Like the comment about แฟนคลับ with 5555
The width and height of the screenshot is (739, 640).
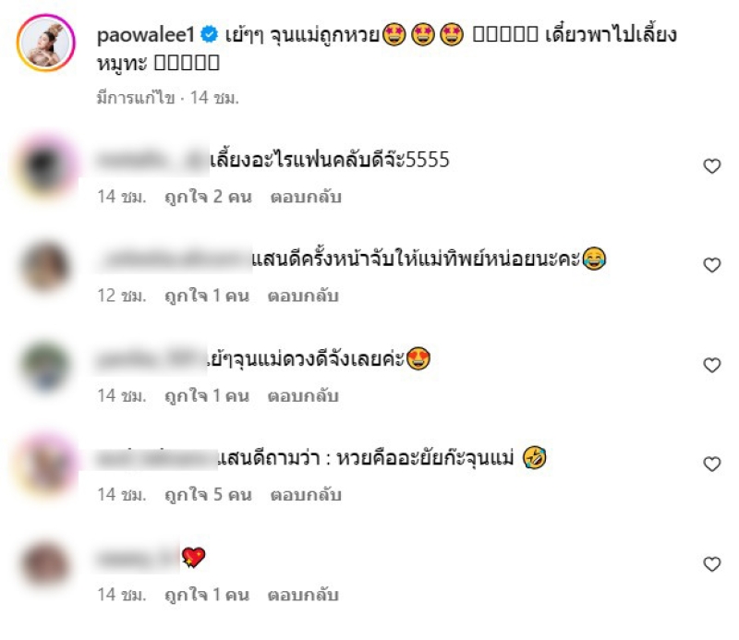pyautogui.click(x=711, y=166)
